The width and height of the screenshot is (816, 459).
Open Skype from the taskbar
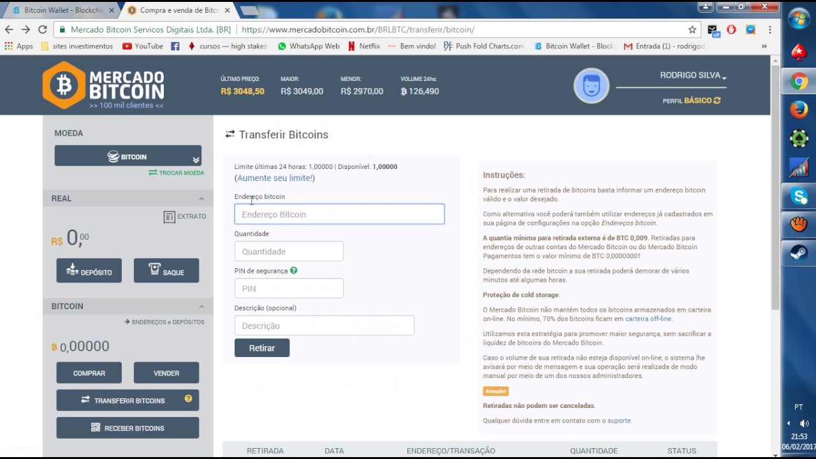click(x=799, y=196)
